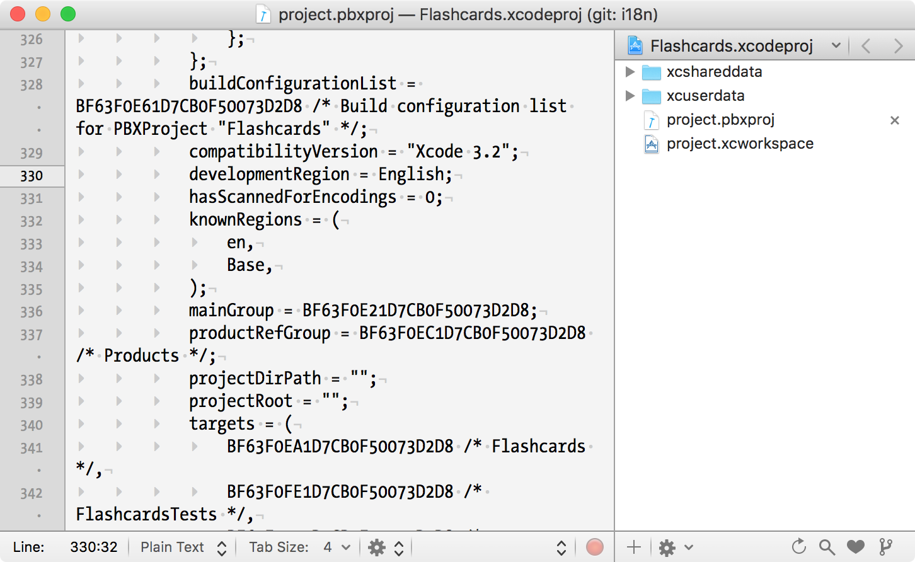Viewport: 915px width, 562px height.
Task: Click the xcuserdata folder icon
Action: 651,96
